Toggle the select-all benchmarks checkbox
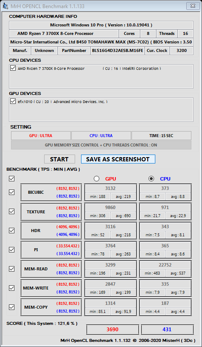Viewport: 202px width, 347px height. [x=12, y=178]
